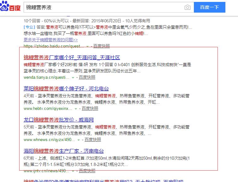This screenshot has width=238, height=182.
Task: Open 更多关于锦鲤营养液的问题 link
Action: [51, 40]
